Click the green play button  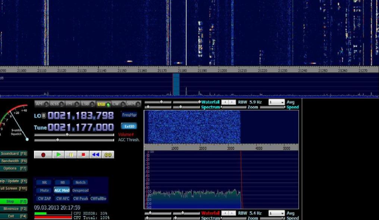click(58, 155)
